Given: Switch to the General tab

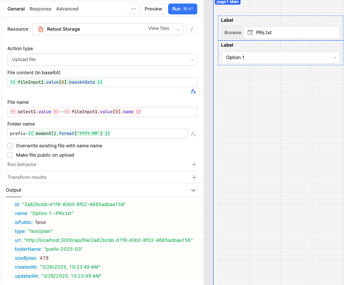Looking at the screenshot, I should pyautogui.click(x=16, y=9).
